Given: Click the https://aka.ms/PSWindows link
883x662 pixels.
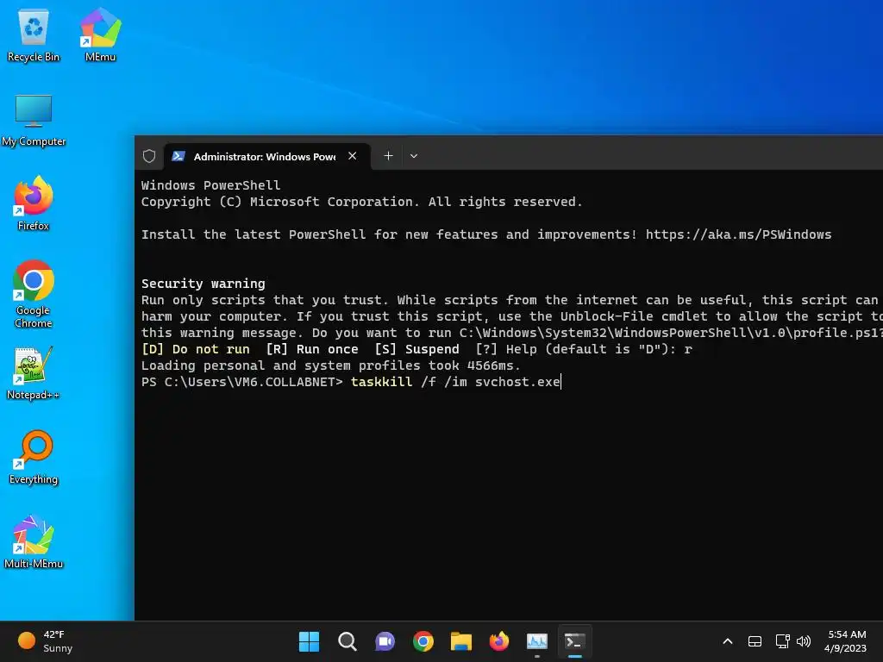Looking at the screenshot, I should coord(738,234).
